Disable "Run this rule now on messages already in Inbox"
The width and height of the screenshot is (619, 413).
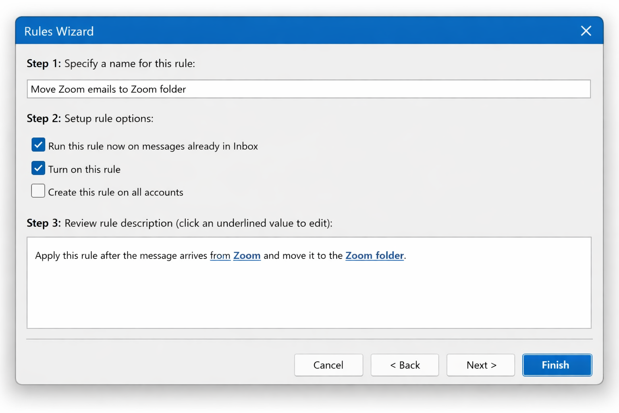(38, 145)
